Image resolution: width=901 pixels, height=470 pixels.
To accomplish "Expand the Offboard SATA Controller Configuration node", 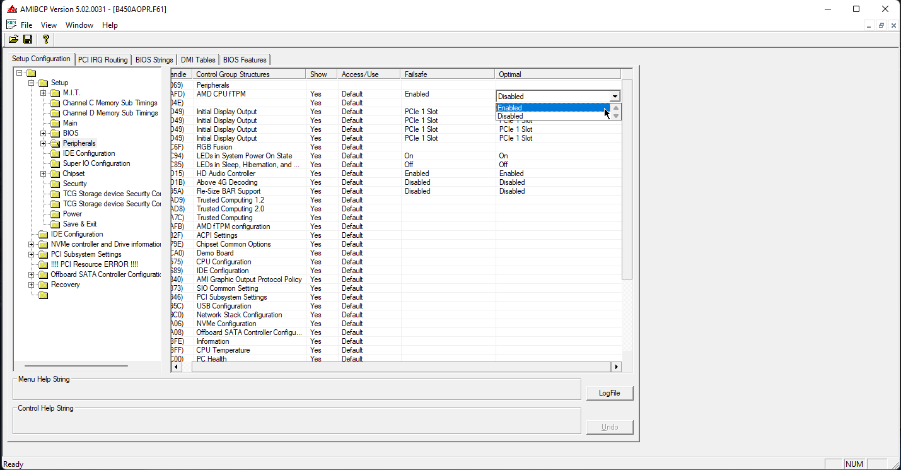I will coord(32,274).
